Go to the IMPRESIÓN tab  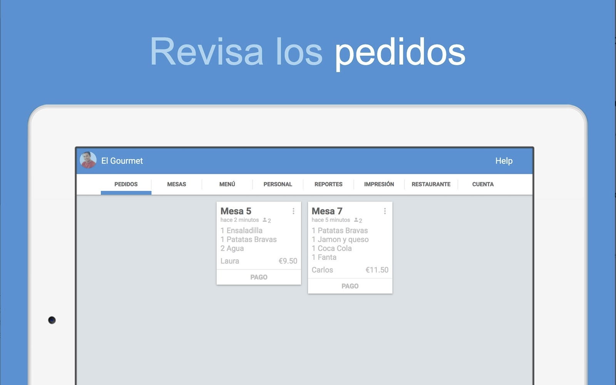(x=379, y=184)
